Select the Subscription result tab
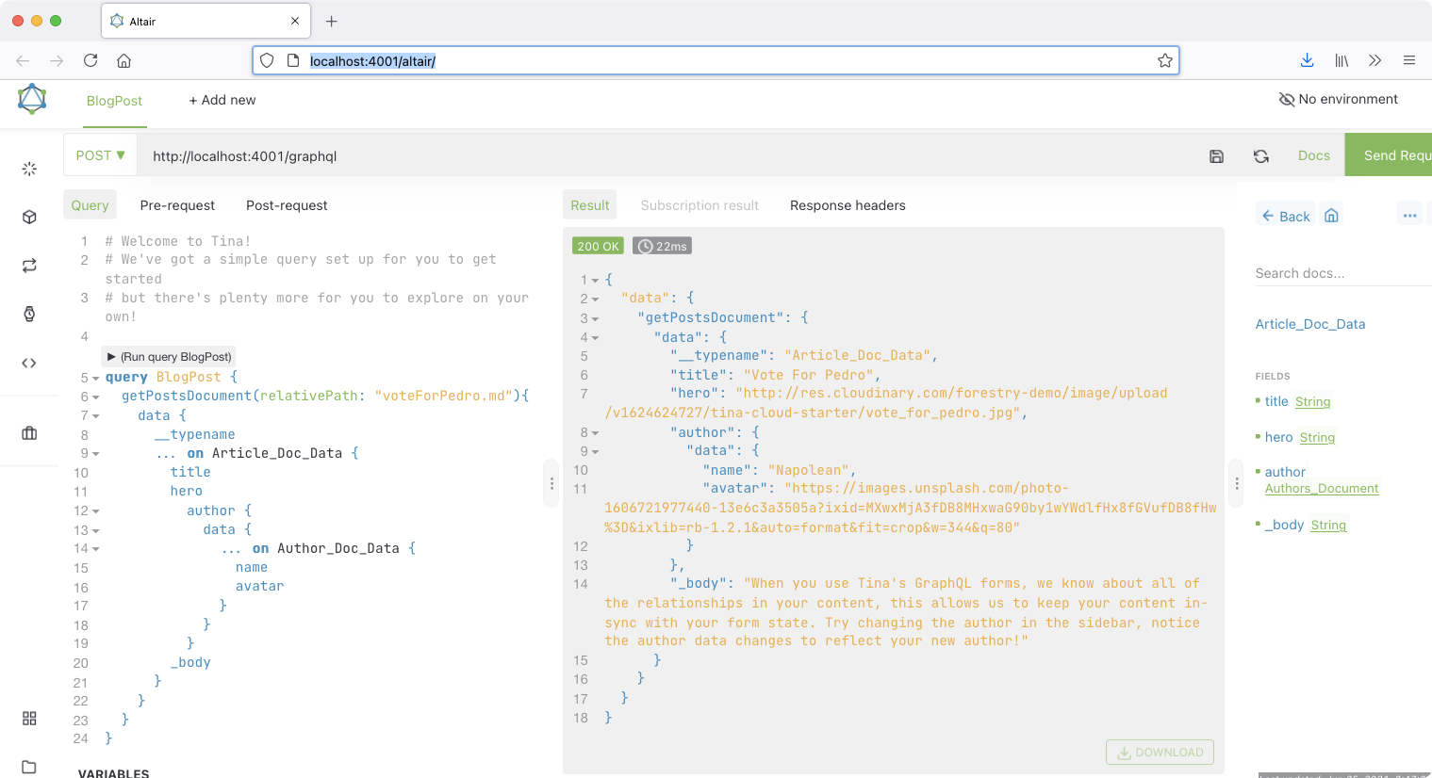 [700, 205]
